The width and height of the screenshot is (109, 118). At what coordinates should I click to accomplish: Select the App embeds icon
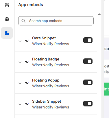[x=7, y=33]
